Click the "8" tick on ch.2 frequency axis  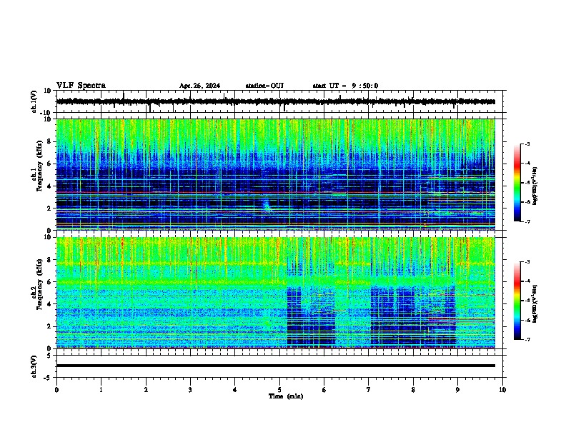[49, 260]
